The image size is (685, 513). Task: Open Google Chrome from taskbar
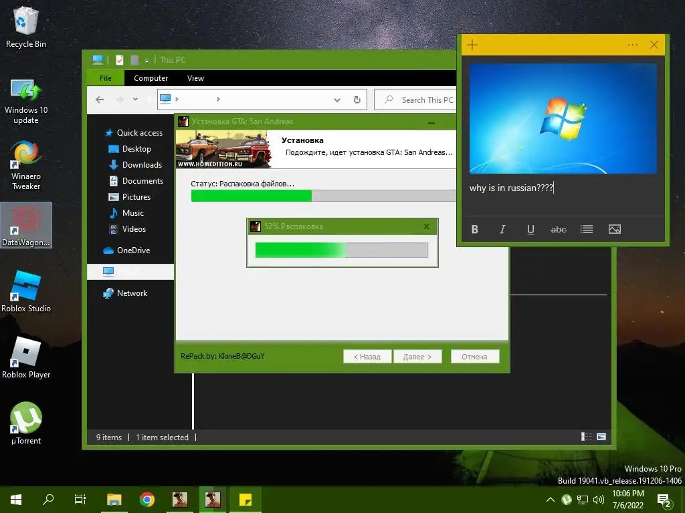tap(147, 500)
